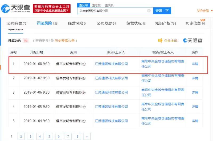This screenshot has height=141, width=213.
Task: Go to pagination page 3
Action: click(x=30, y=136)
